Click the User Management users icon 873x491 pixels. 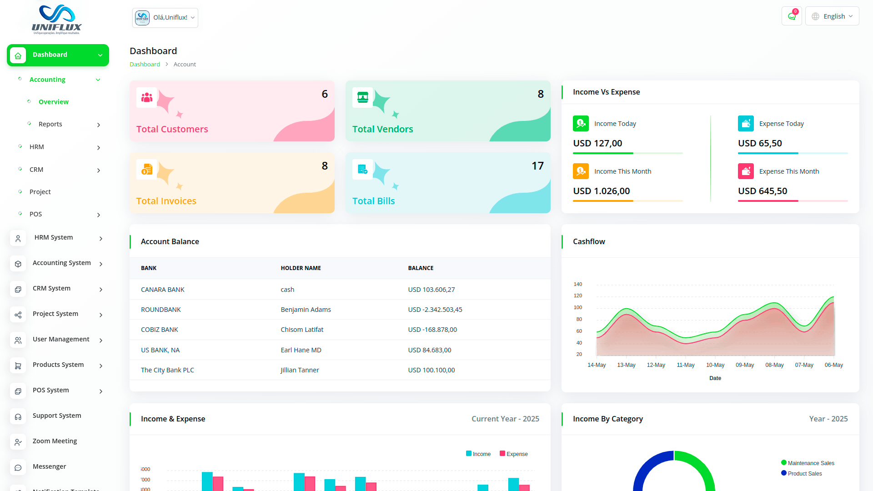point(18,340)
